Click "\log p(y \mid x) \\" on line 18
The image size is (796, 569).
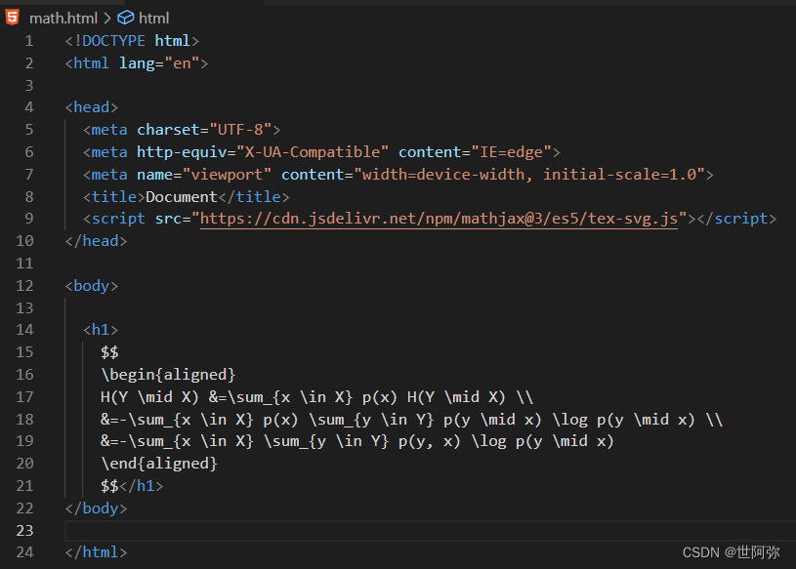click(x=638, y=420)
